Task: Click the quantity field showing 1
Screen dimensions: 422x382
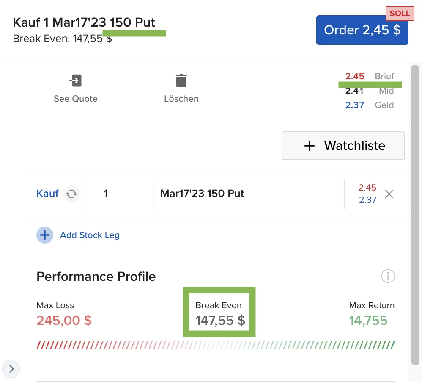Action: coord(120,194)
